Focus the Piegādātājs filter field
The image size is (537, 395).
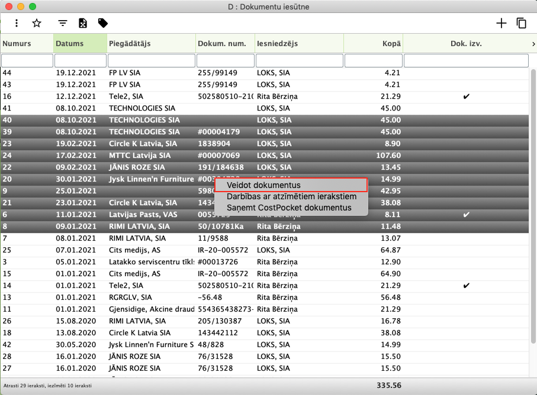point(152,60)
